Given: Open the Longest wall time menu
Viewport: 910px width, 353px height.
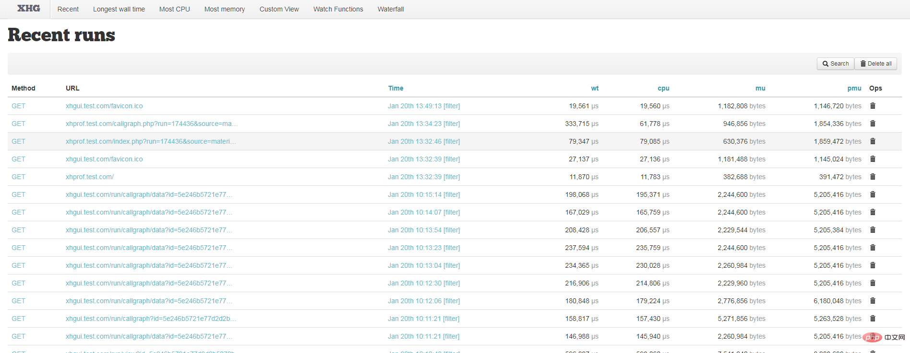Looking at the screenshot, I should (x=119, y=9).
